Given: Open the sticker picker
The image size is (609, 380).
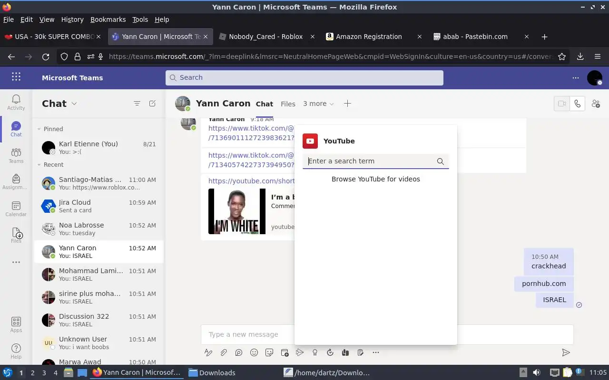Looking at the screenshot, I should coord(269,352).
